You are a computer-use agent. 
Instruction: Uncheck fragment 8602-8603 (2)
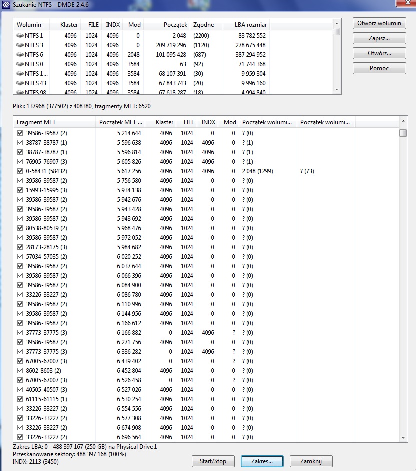click(20, 371)
